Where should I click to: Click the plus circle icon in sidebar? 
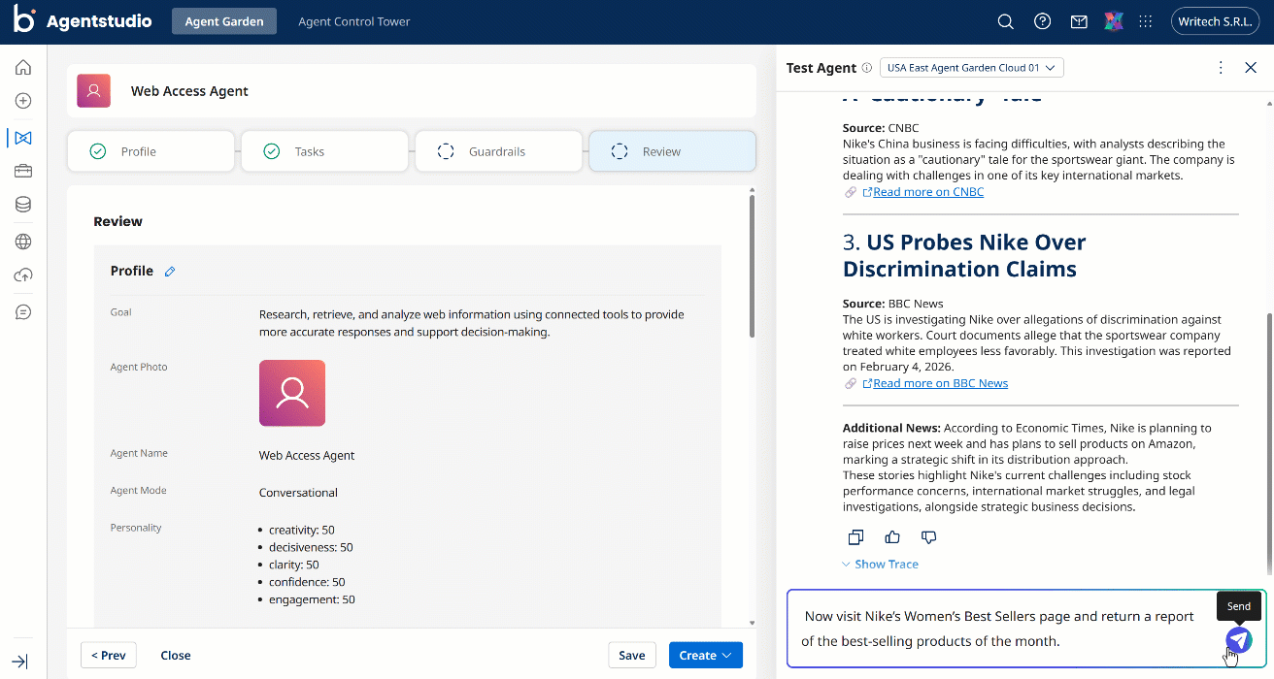click(x=23, y=101)
